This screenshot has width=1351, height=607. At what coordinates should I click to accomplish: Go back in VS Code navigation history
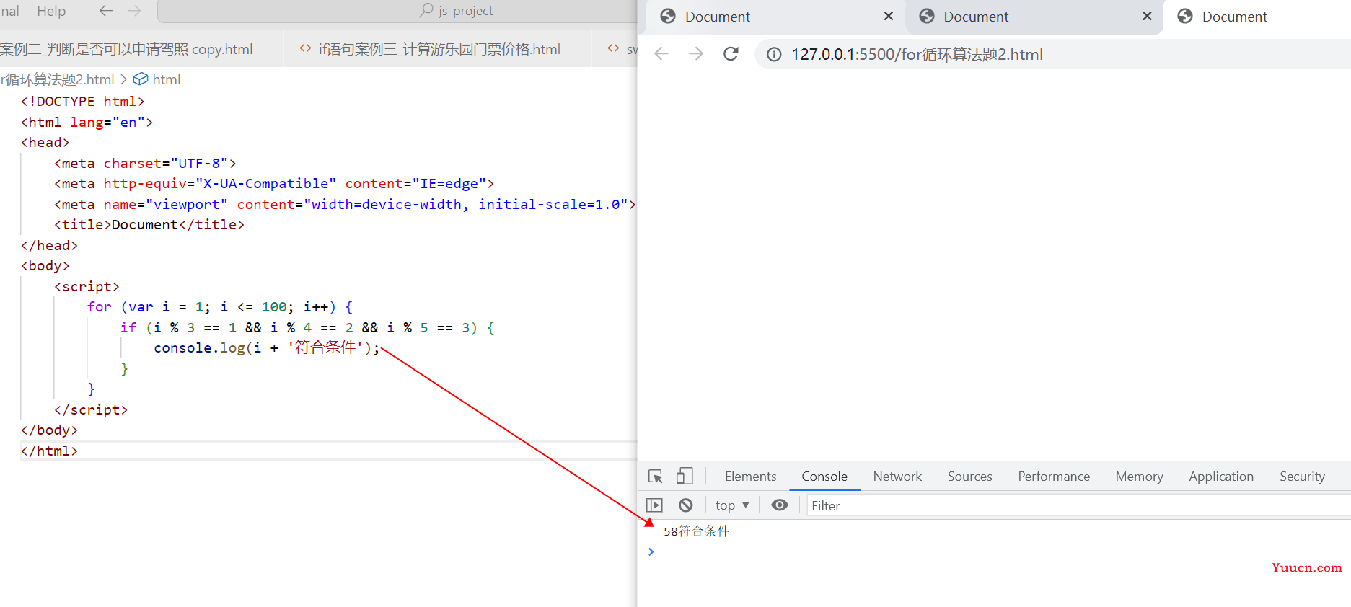pyautogui.click(x=106, y=11)
